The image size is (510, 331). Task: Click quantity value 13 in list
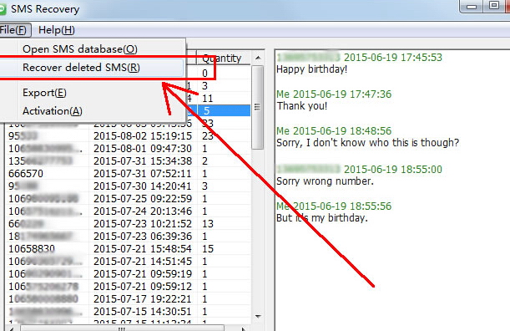coord(208,224)
